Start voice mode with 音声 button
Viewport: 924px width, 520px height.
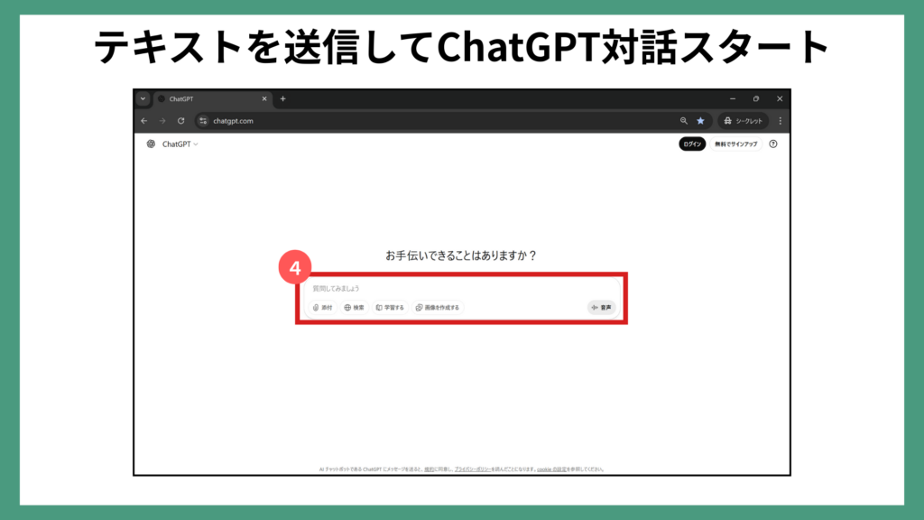click(x=602, y=308)
